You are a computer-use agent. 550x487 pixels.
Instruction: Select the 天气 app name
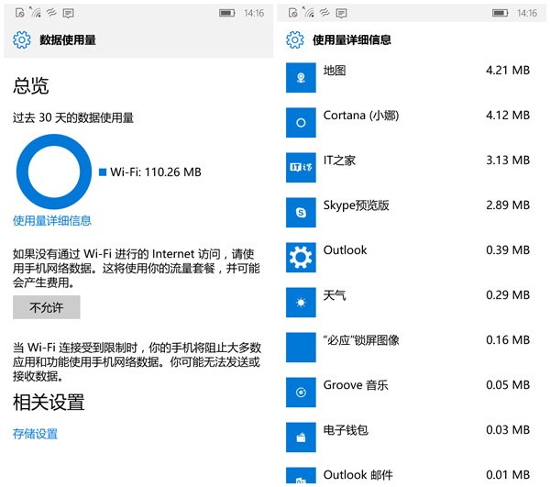(335, 295)
